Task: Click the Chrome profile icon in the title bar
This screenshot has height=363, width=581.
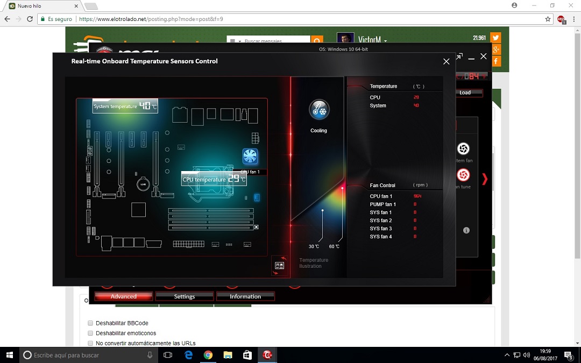Action: click(514, 5)
